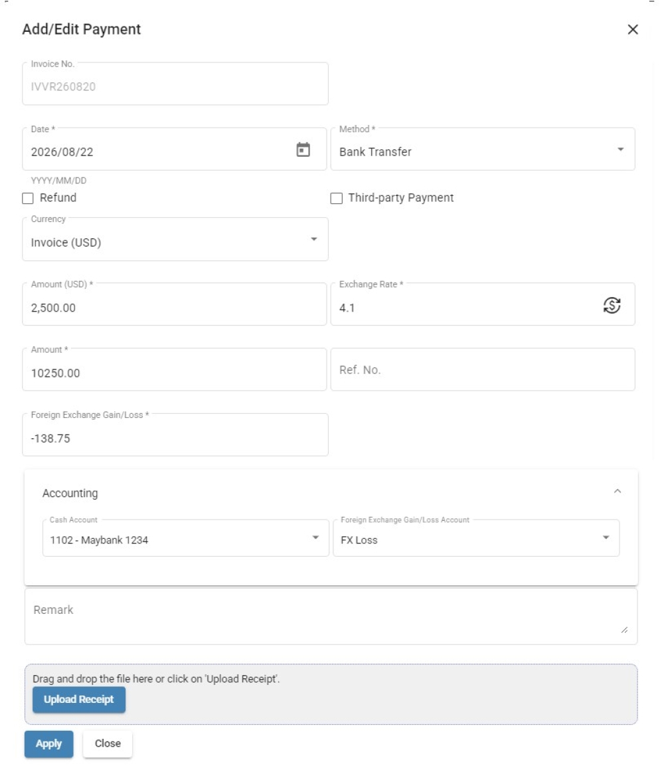The width and height of the screenshot is (664, 778).
Task: Click the Close button at the bottom
Action: pyautogui.click(x=108, y=743)
